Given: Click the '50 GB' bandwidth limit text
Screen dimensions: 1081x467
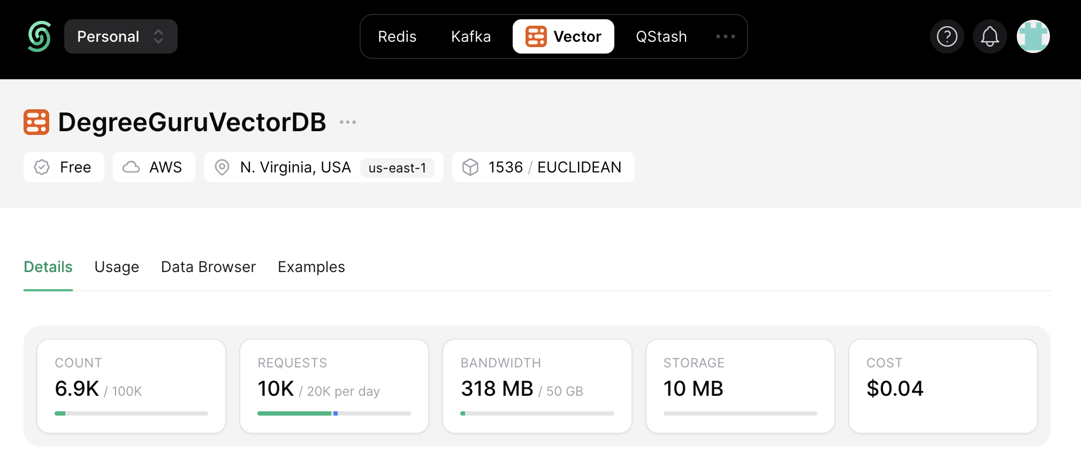Looking at the screenshot, I should click(565, 391).
